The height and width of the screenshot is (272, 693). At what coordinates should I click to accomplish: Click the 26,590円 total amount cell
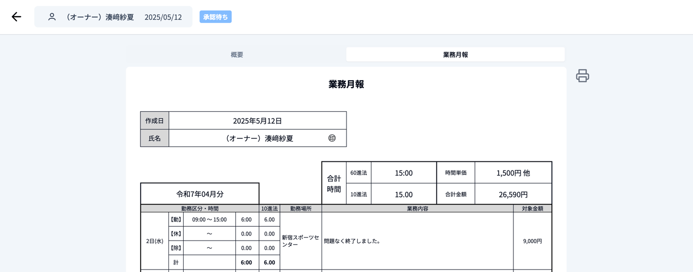click(x=513, y=194)
